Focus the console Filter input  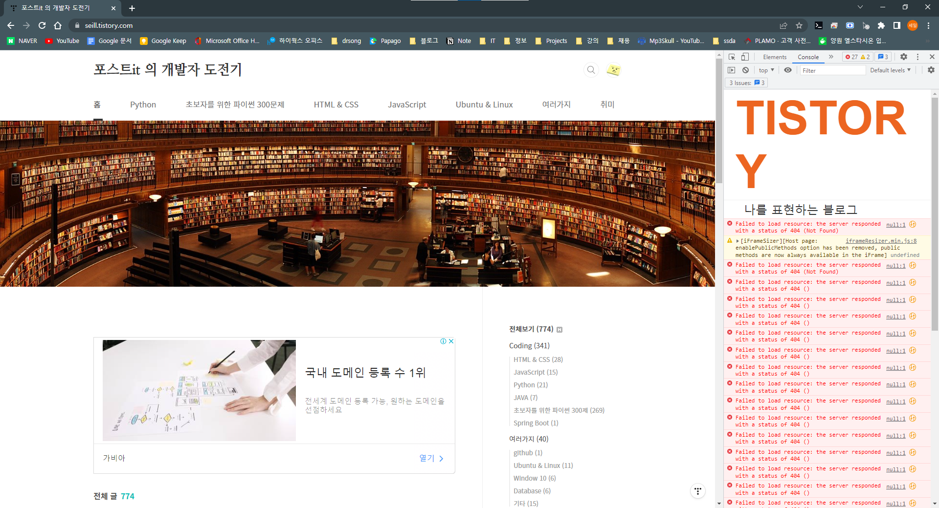[x=832, y=70]
